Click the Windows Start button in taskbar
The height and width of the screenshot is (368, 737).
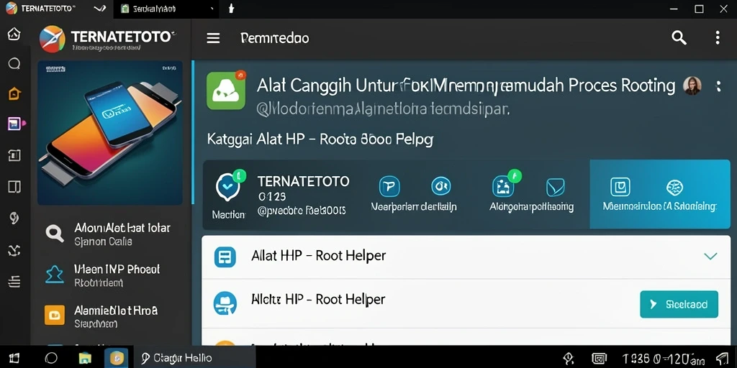14,358
